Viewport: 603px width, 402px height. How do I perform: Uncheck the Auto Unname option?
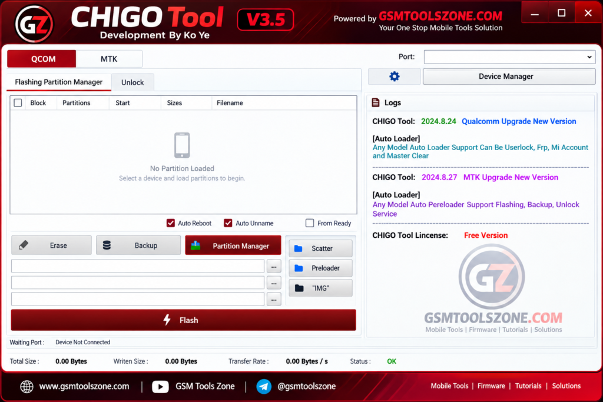tap(228, 223)
